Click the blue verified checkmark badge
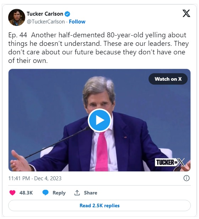The height and width of the screenshot is (219, 199). (67, 14)
